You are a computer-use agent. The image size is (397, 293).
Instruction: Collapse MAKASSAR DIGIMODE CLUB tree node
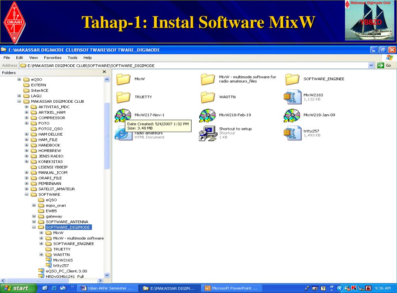pos(19,102)
